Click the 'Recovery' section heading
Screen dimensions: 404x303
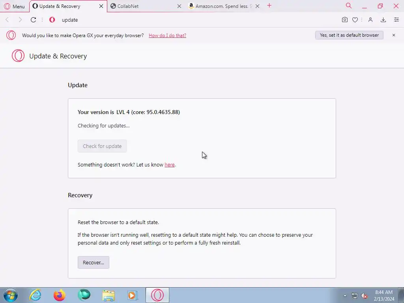click(80, 195)
